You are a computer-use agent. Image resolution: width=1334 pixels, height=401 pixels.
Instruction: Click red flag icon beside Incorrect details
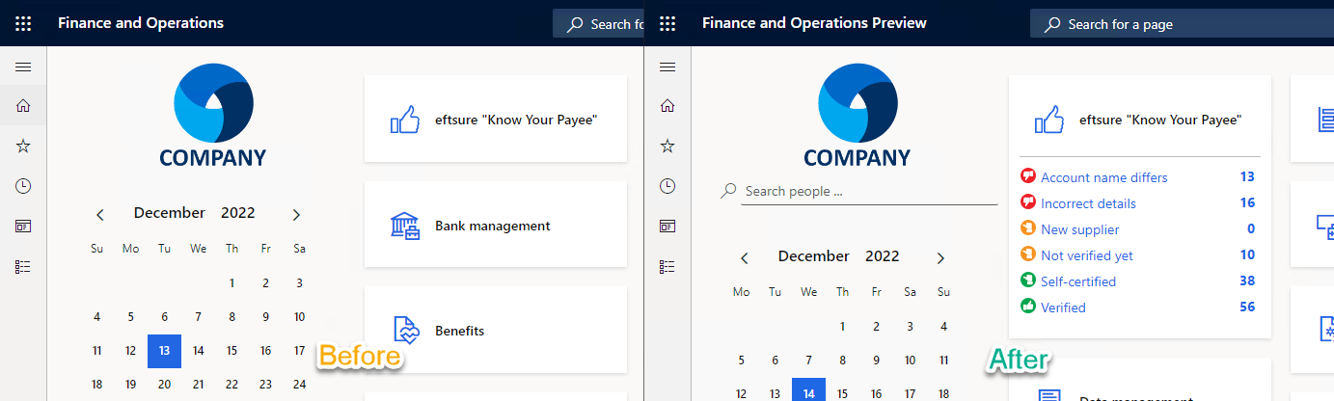[x=1028, y=202]
